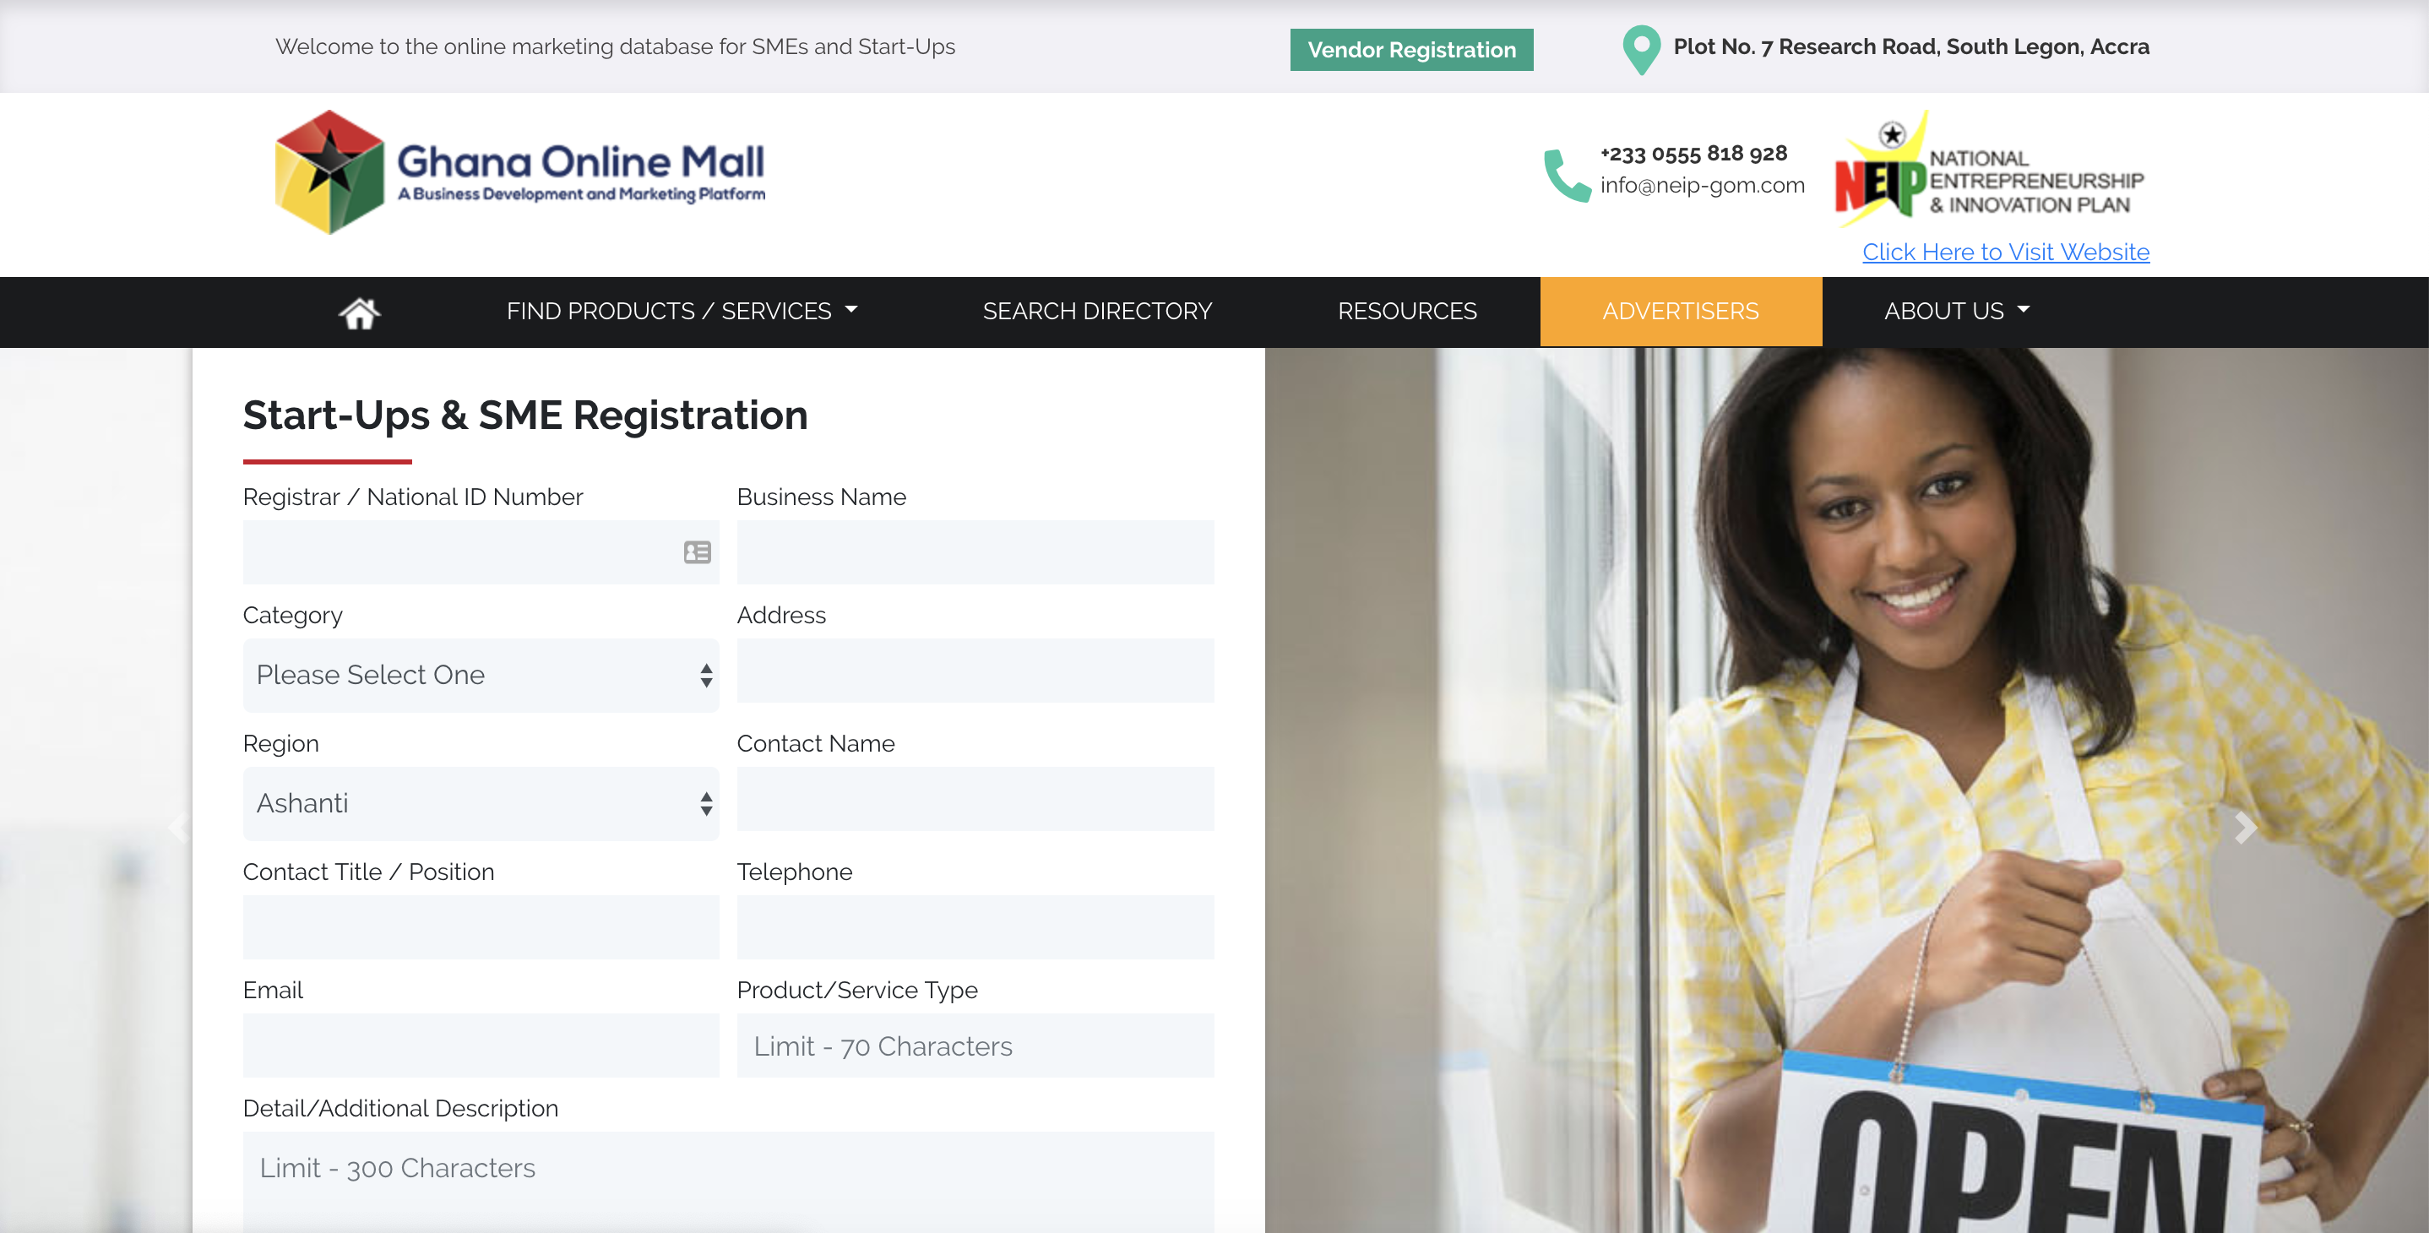Open the Resources menu item
Viewport: 2429px width, 1233px height.
[x=1407, y=311]
